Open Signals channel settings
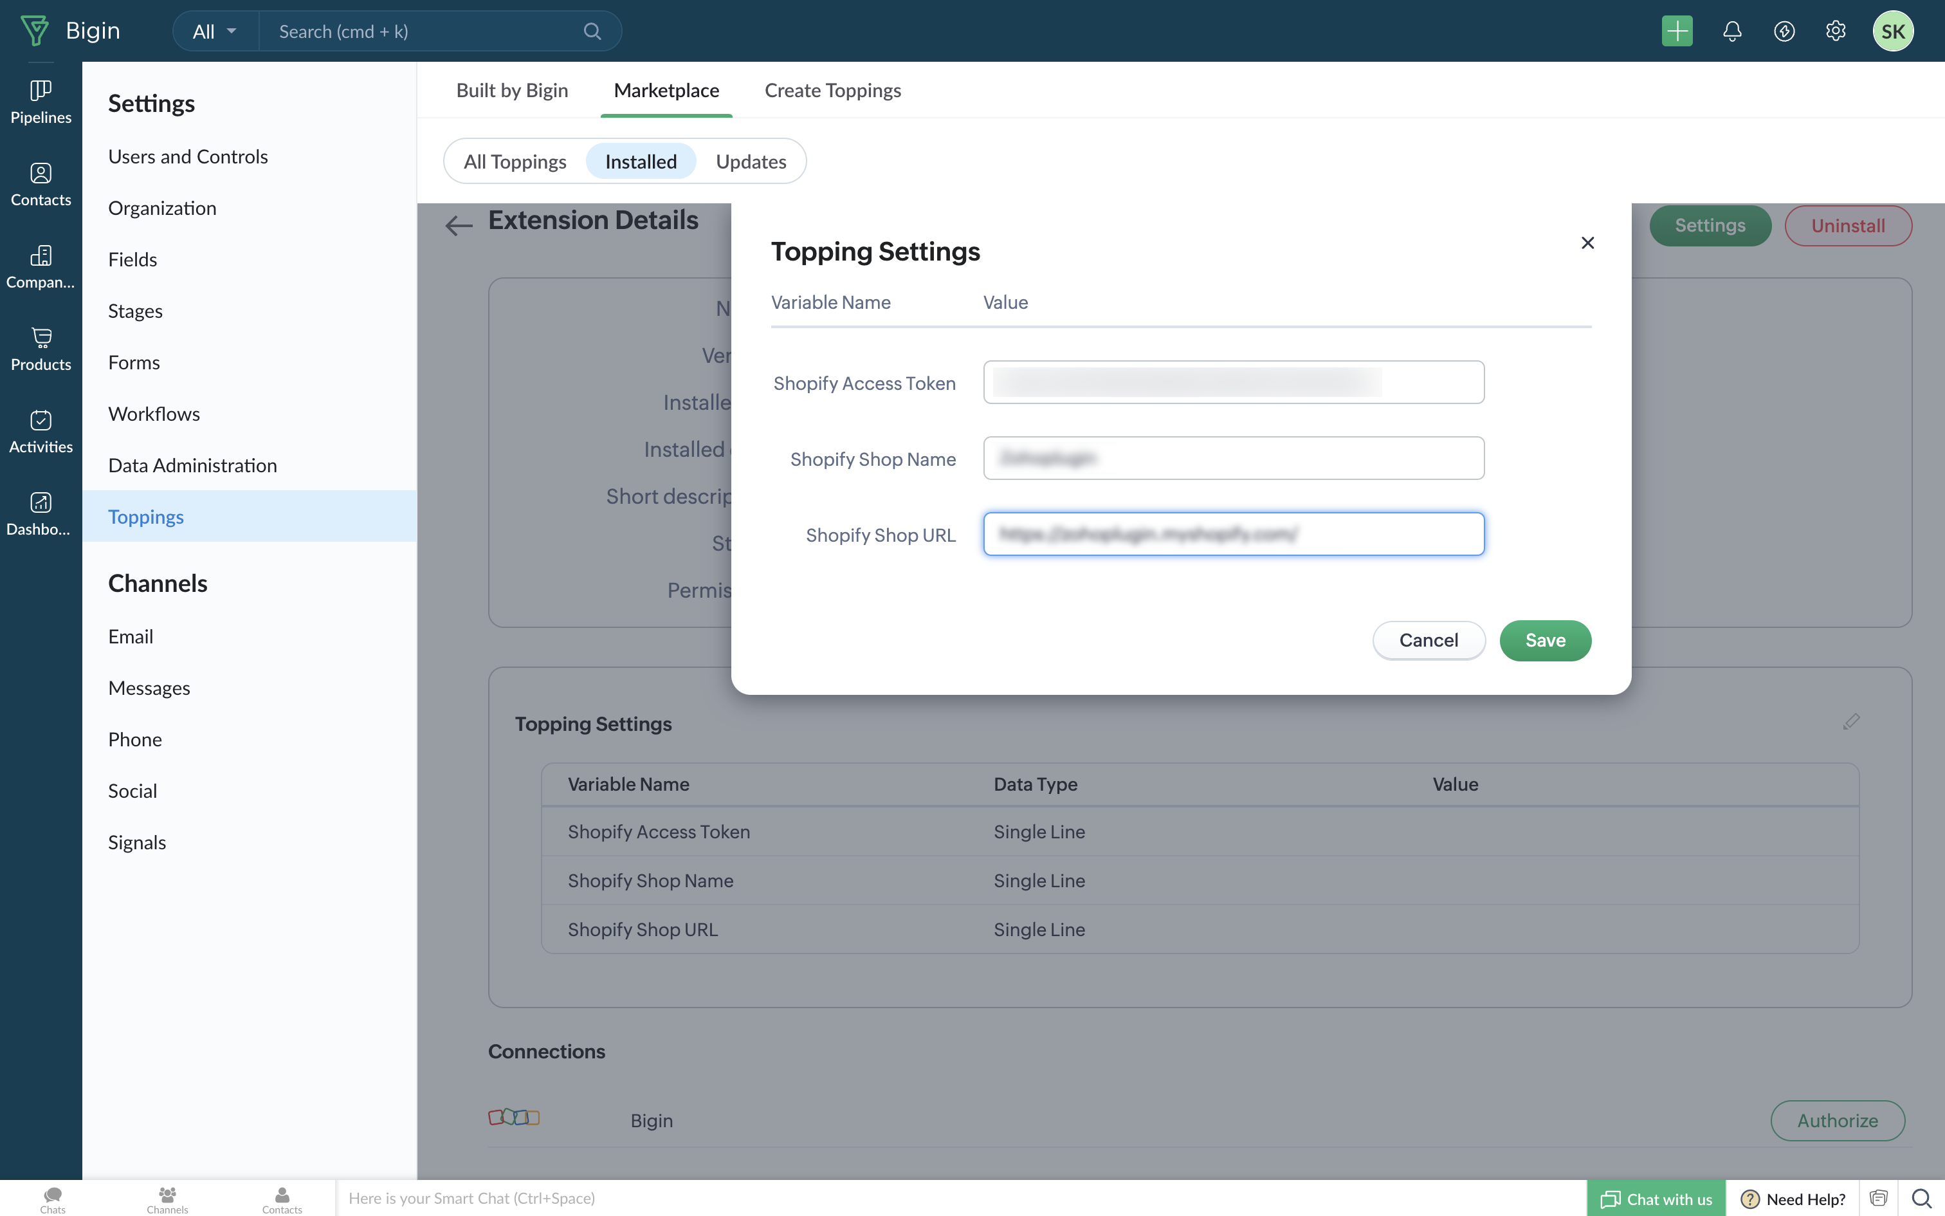The height and width of the screenshot is (1216, 1945). pos(249,842)
